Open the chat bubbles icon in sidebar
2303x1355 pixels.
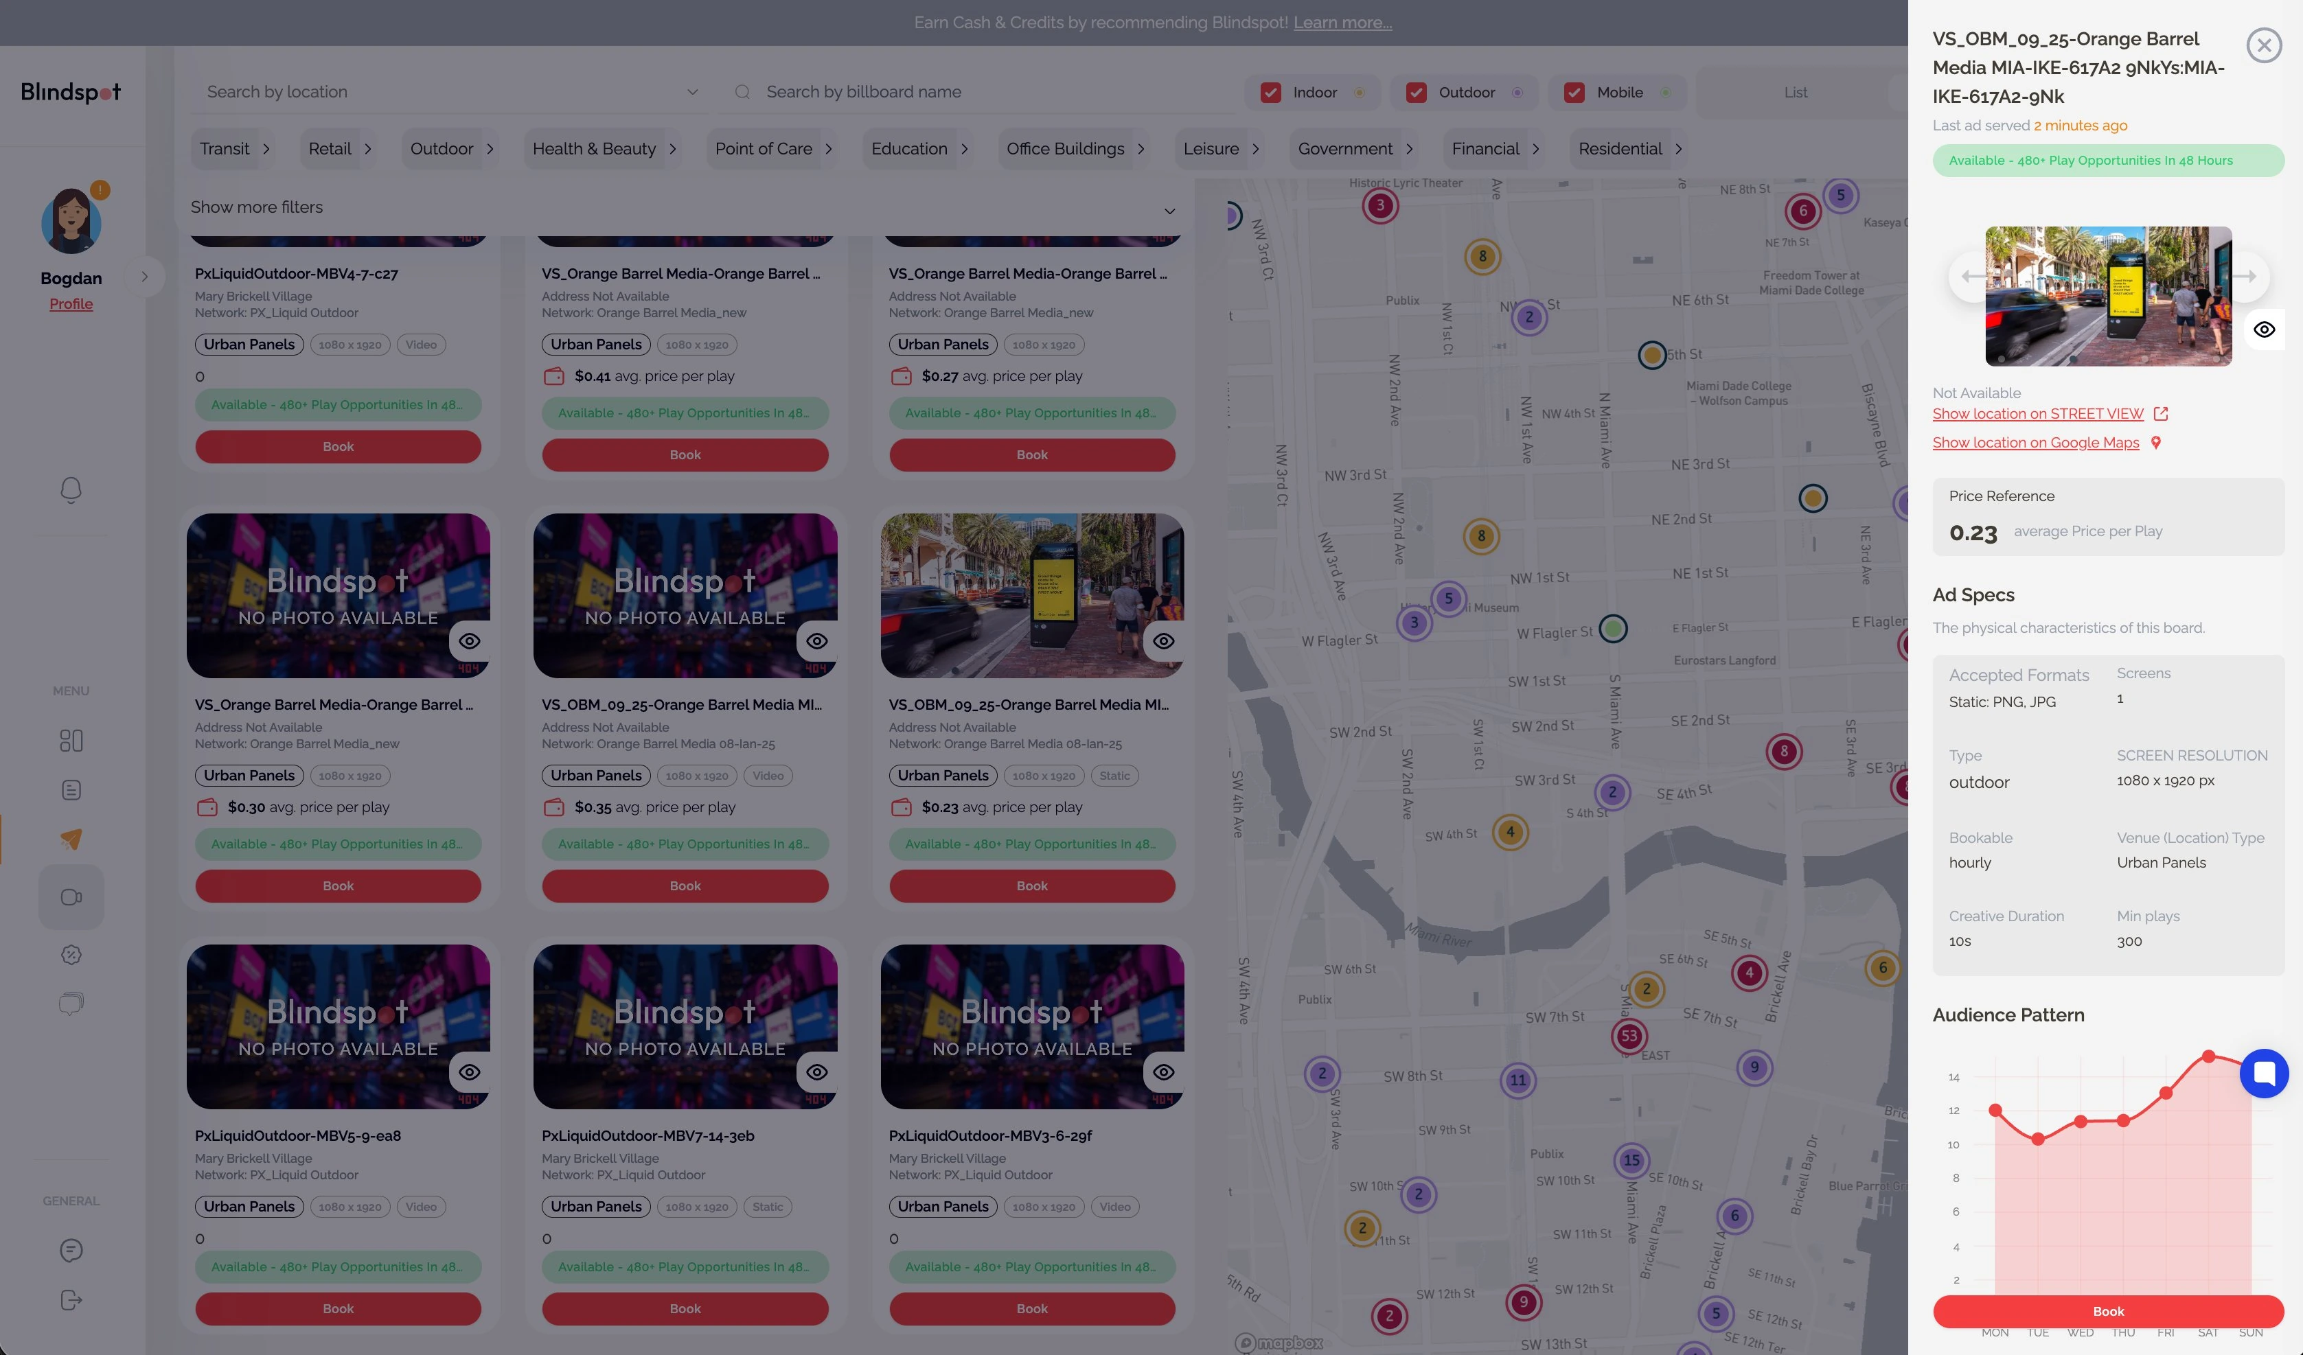[70, 1004]
